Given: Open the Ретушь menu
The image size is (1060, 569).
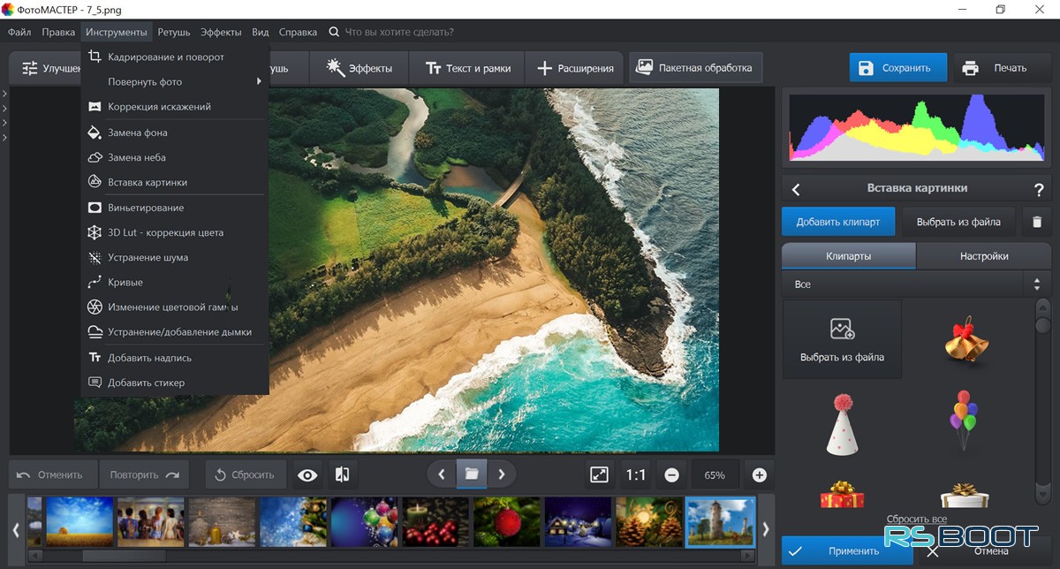Looking at the screenshot, I should point(174,32).
